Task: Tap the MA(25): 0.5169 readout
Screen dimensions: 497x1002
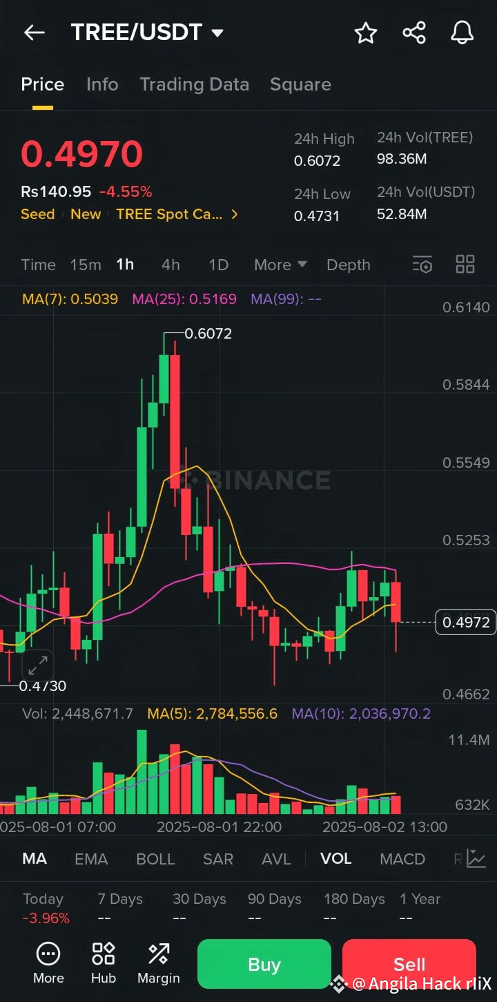Action: pyautogui.click(x=184, y=299)
